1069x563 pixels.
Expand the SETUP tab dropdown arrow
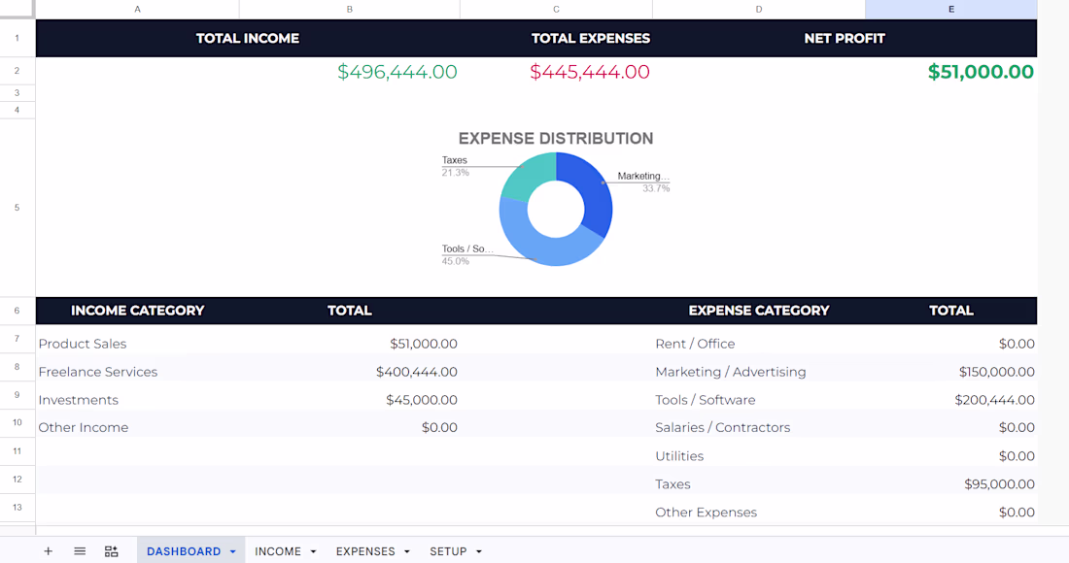tap(478, 551)
